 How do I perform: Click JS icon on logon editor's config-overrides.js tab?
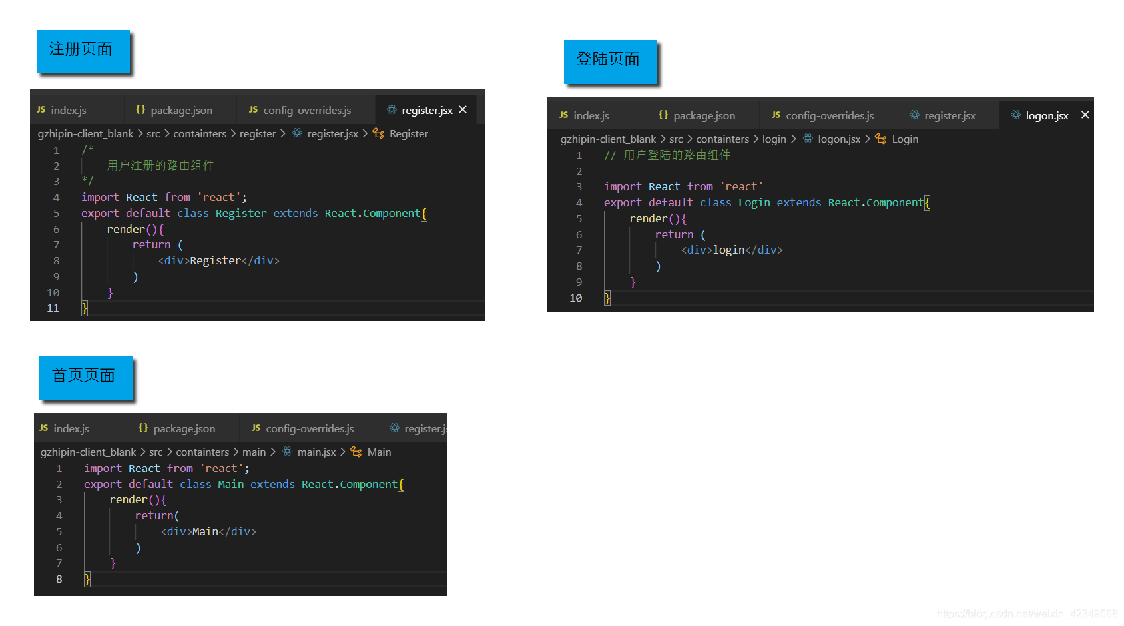point(776,115)
